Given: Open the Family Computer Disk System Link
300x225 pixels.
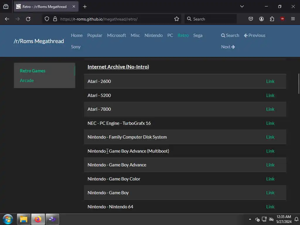Looking at the screenshot, I should point(270,137).
